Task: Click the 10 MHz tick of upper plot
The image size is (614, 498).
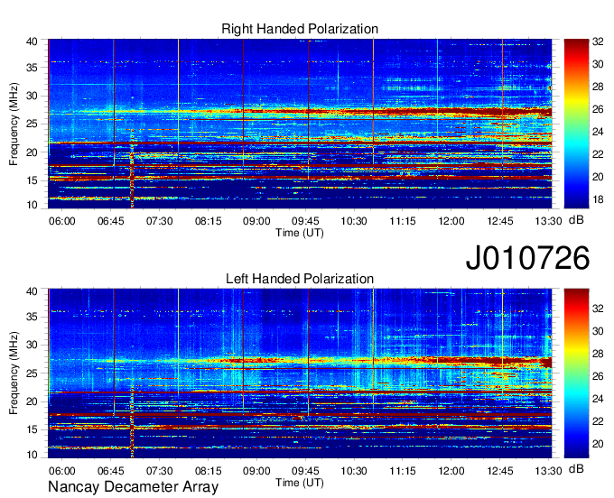Action: 32,205
